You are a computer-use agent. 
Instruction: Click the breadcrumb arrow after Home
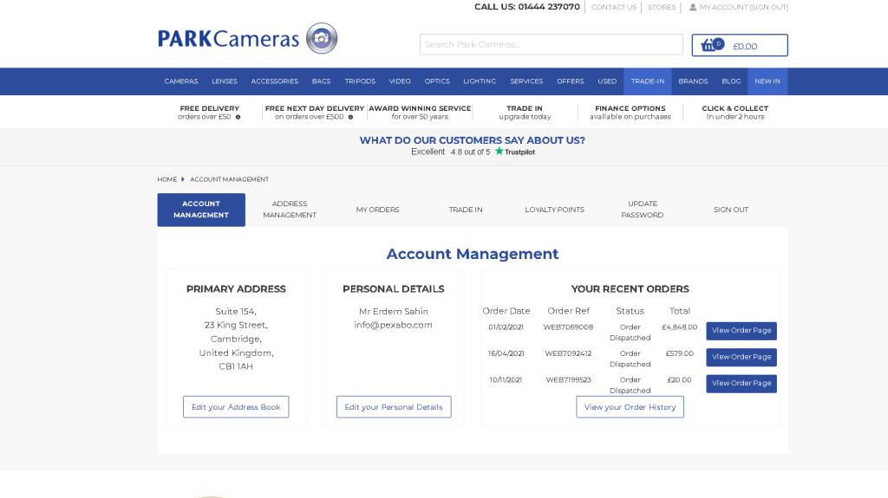click(x=182, y=179)
